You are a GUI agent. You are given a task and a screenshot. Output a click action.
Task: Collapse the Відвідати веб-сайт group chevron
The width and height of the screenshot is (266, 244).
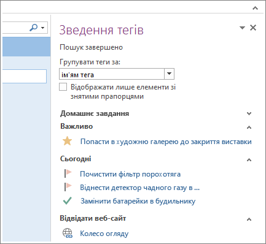click(249, 219)
